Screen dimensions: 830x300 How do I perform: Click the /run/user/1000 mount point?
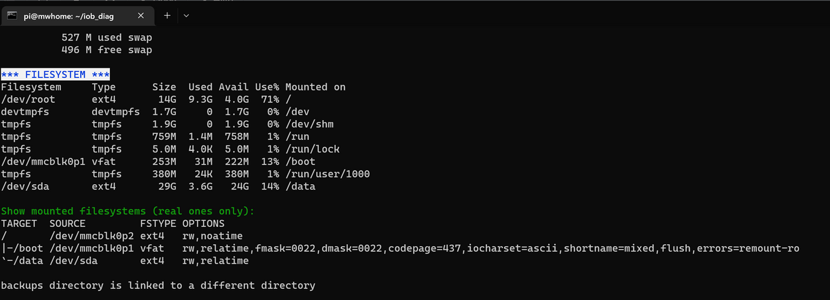(x=327, y=174)
